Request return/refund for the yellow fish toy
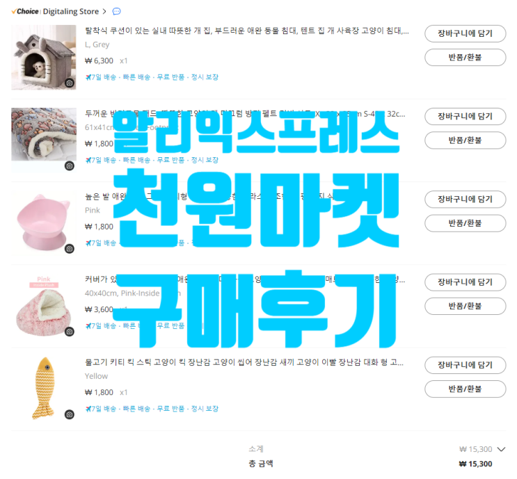The height and width of the screenshot is (479, 517). 466,389
